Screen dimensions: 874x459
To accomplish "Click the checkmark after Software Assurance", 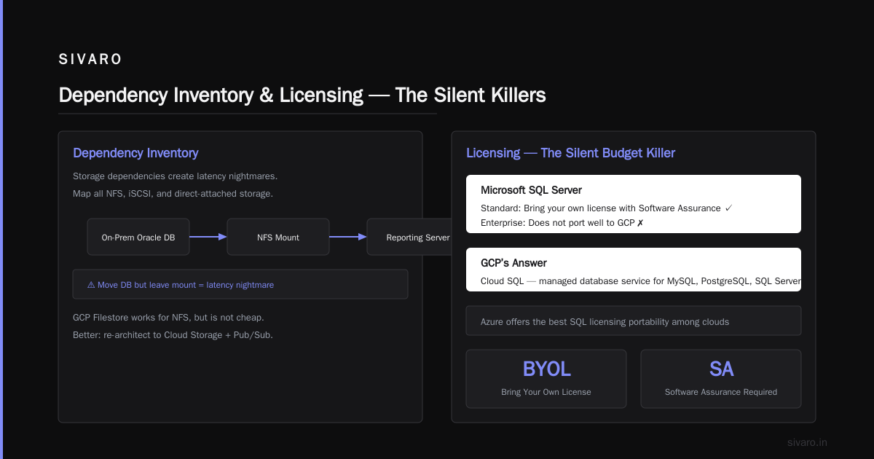I will click(x=728, y=208).
